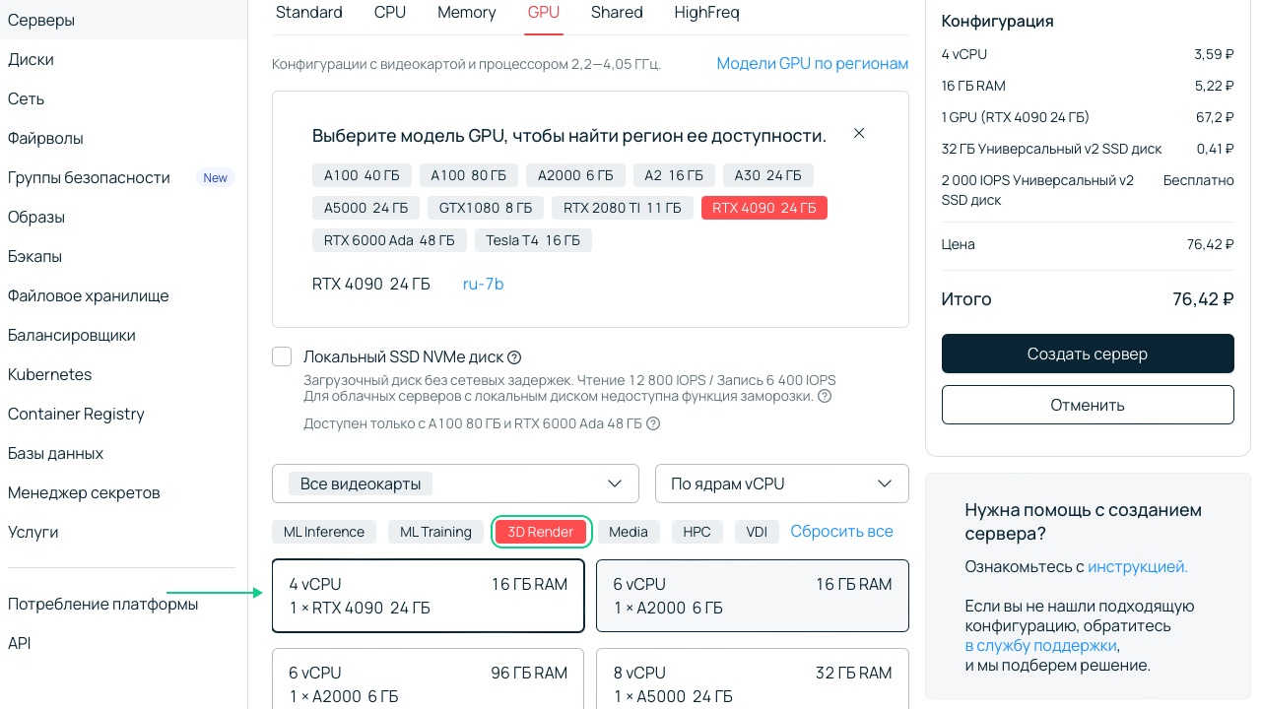Deselect the active 3D Render filter

click(541, 532)
